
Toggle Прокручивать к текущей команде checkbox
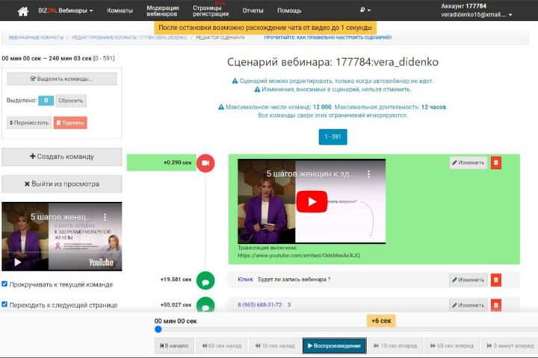[4, 283]
